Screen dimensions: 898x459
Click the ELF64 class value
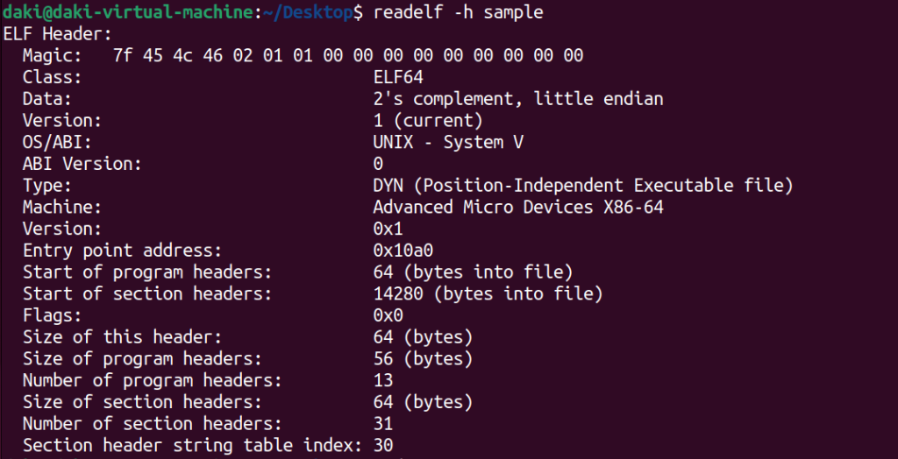point(398,77)
